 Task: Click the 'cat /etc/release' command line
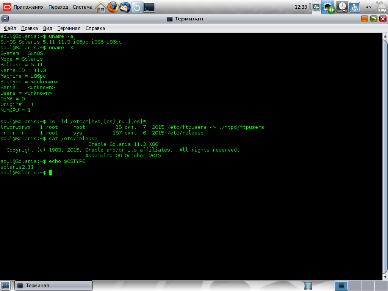[49, 139]
